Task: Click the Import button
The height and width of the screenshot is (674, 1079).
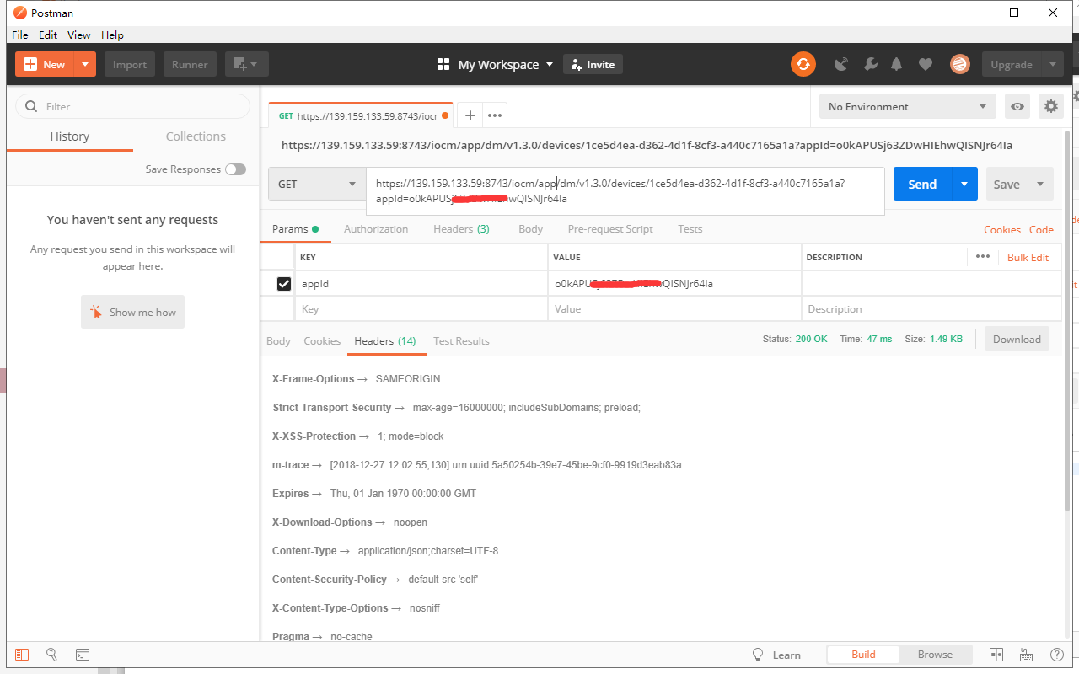Action: point(130,64)
